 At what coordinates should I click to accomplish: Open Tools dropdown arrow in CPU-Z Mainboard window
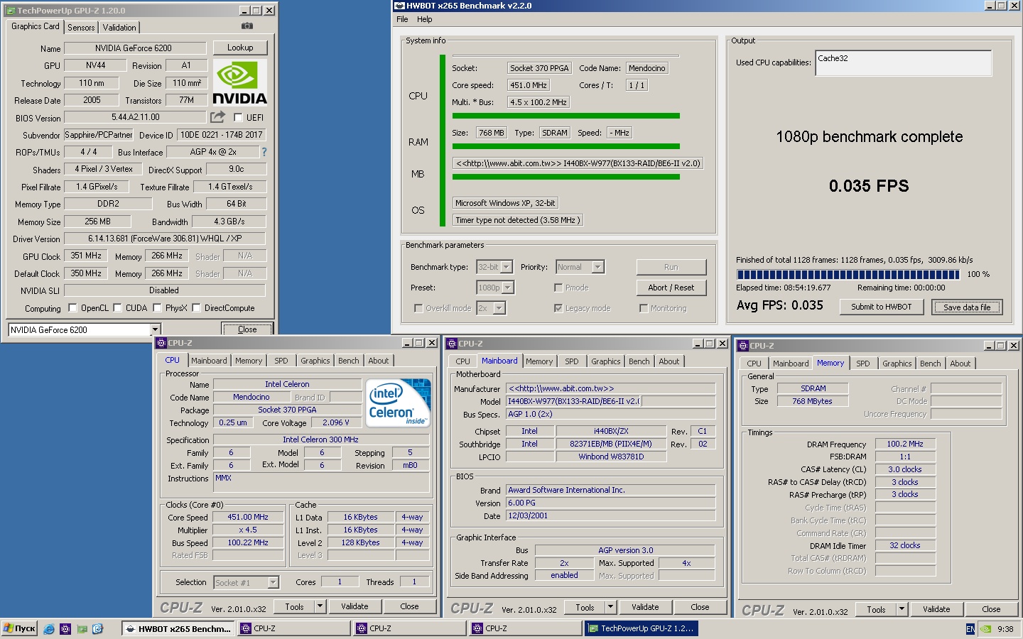click(610, 607)
